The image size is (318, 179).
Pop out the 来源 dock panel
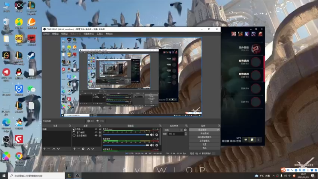point(100,126)
